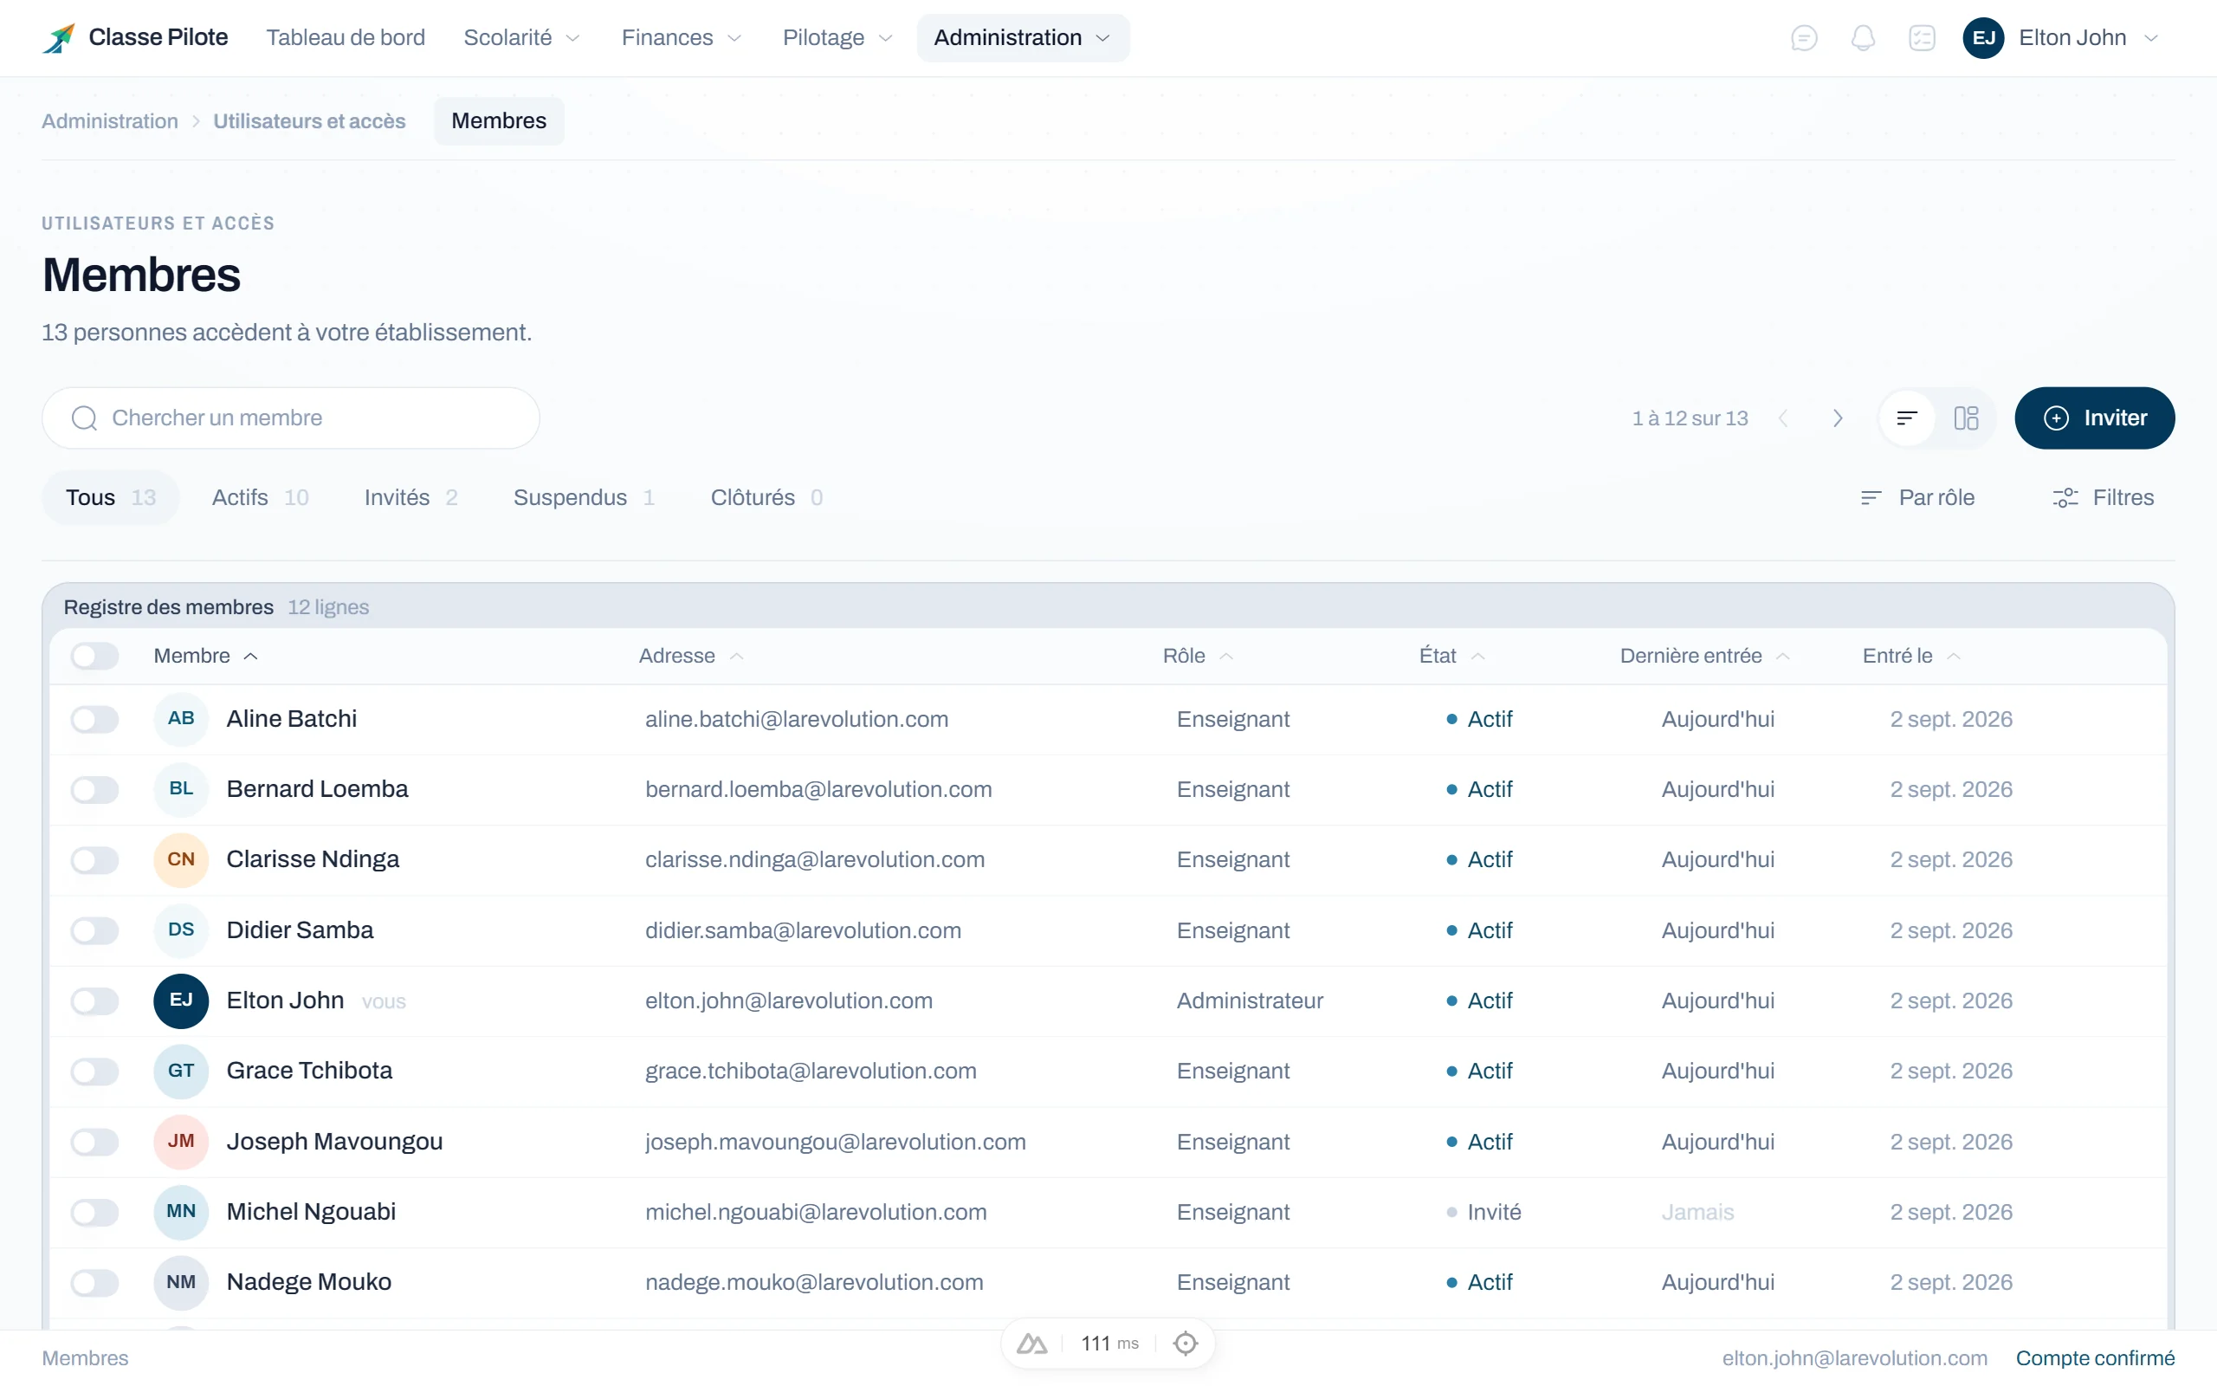Go to previous page of members
This screenshot has width=2217, height=1386.
[x=1783, y=418]
